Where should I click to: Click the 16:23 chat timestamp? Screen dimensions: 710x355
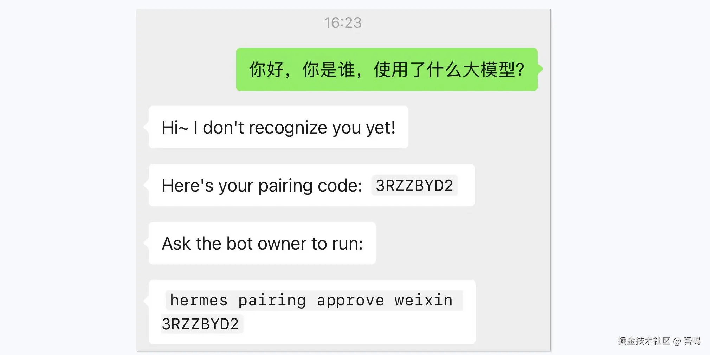point(343,23)
